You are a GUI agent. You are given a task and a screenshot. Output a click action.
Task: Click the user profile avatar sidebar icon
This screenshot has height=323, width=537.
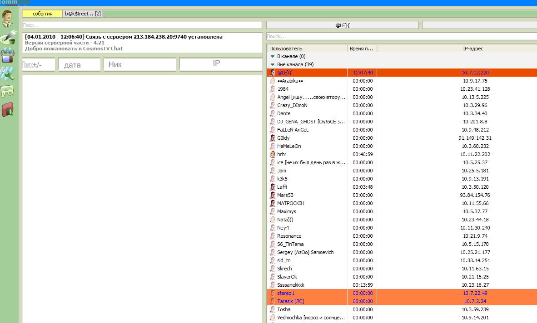pos(7,19)
